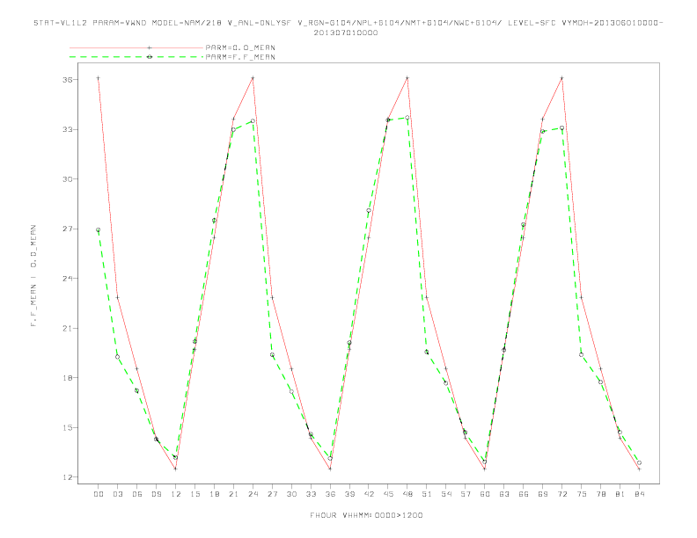The image size is (697, 538).
Task: Click x-axis tick label 84
Action: click(640, 494)
